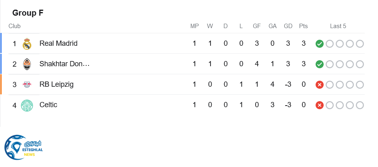378x167 pixels.
Task: Click Real Madrid's last empty form circle
Action: click(x=360, y=44)
